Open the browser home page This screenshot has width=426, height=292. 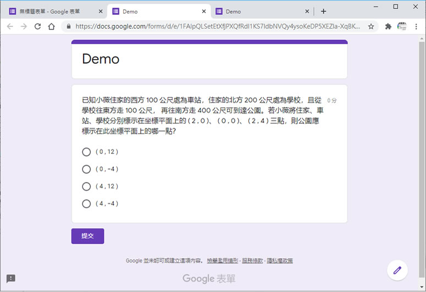(51, 26)
